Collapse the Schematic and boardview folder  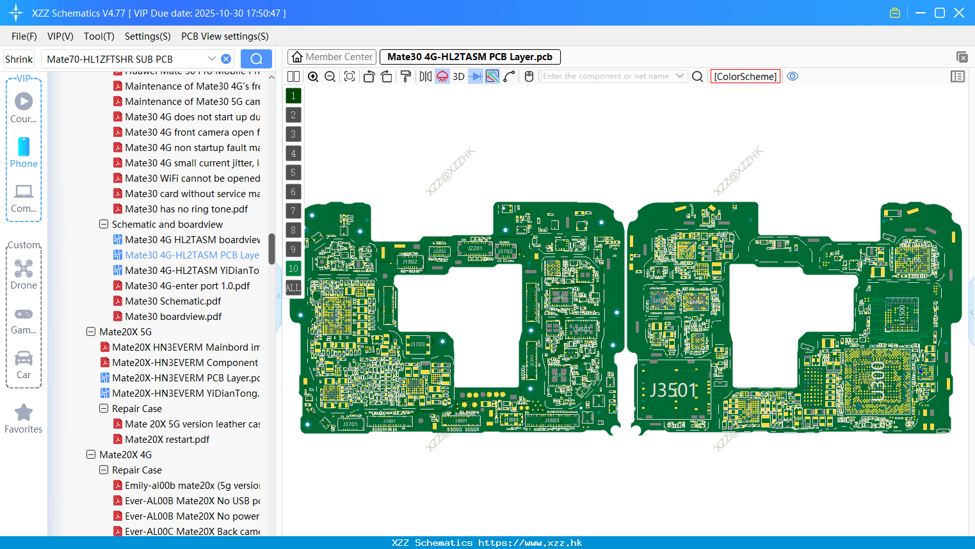point(104,225)
